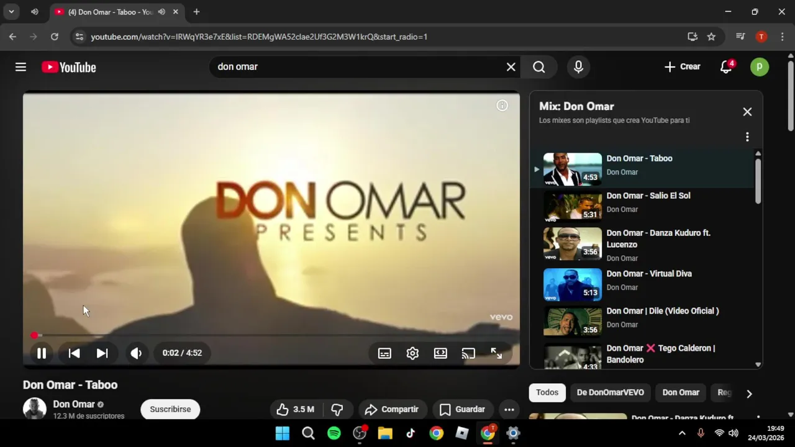Open video player settings gear
The image size is (795, 447).
pos(412,353)
